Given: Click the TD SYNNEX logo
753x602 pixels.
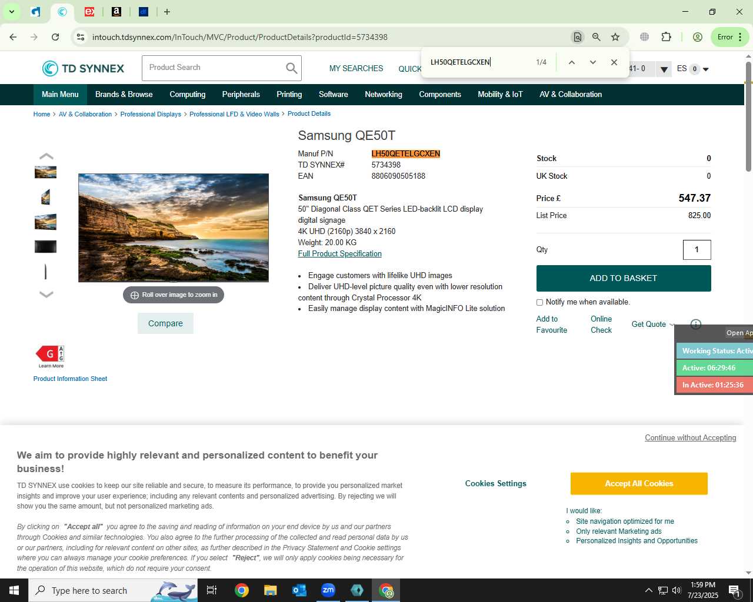Looking at the screenshot, I should click(83, 68).
